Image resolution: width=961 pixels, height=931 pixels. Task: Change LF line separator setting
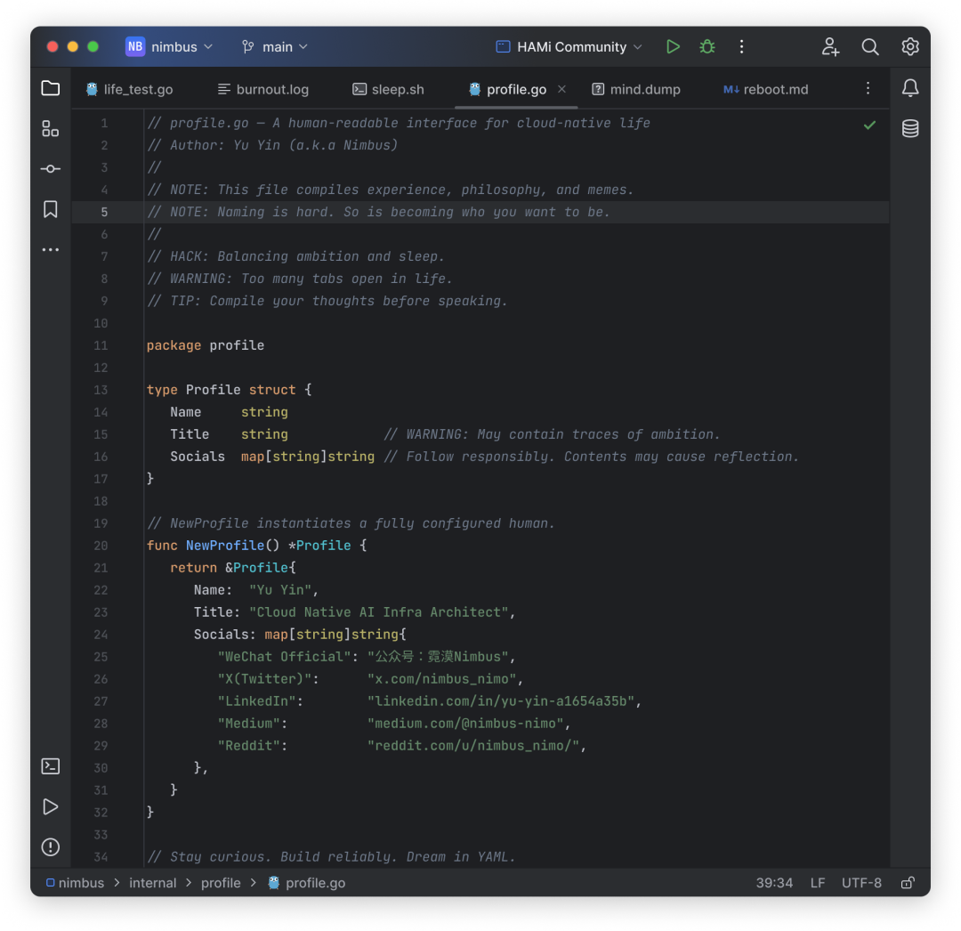[x=818, y=883]
